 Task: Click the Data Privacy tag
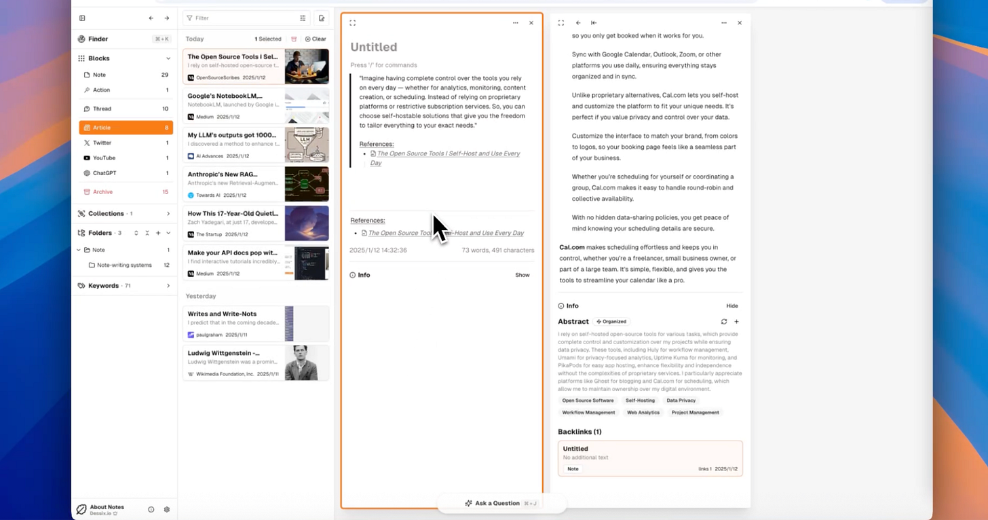pyautogui.click(x=681, y=401)
